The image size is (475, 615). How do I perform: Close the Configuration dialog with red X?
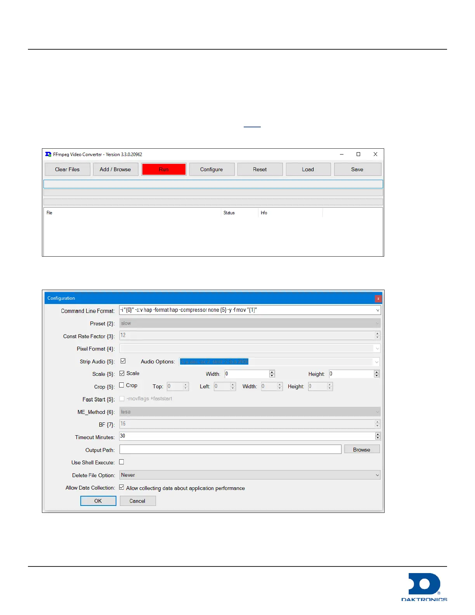click(x=378, y=299)
